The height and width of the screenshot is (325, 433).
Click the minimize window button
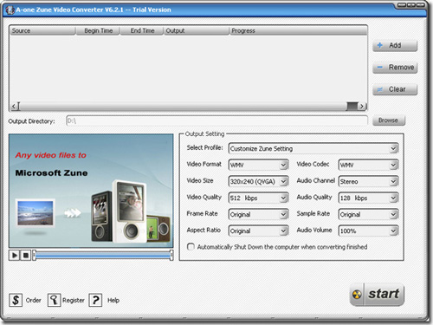(x=402, y=5)
